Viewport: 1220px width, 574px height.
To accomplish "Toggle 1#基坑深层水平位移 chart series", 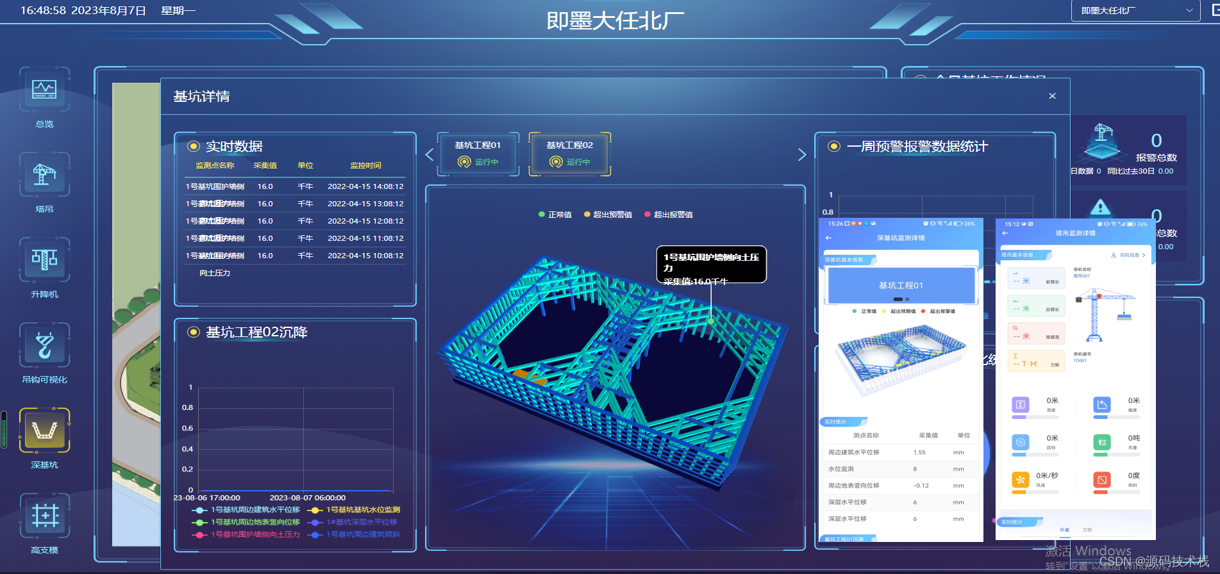I will pos(353,522).
